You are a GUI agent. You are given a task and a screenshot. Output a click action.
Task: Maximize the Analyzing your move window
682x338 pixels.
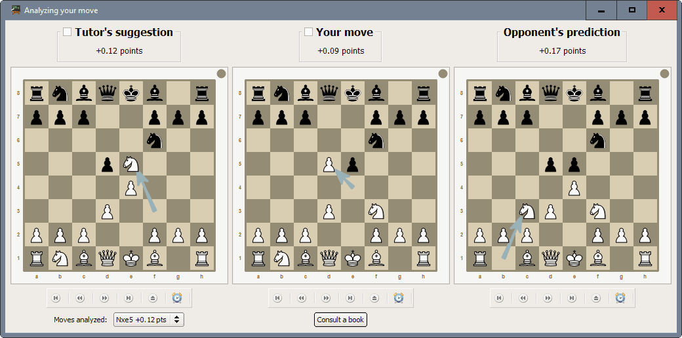click(632, 10)
